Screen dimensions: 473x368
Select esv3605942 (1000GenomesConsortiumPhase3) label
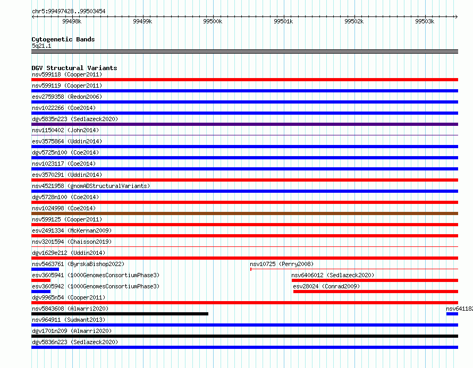click(96, 286)
